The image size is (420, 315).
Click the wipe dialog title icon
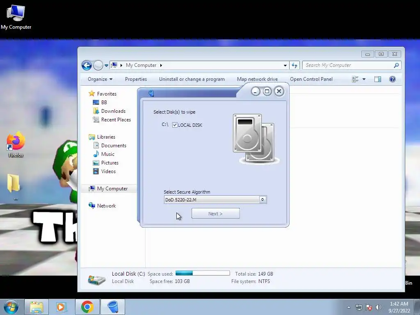(151, 93)
